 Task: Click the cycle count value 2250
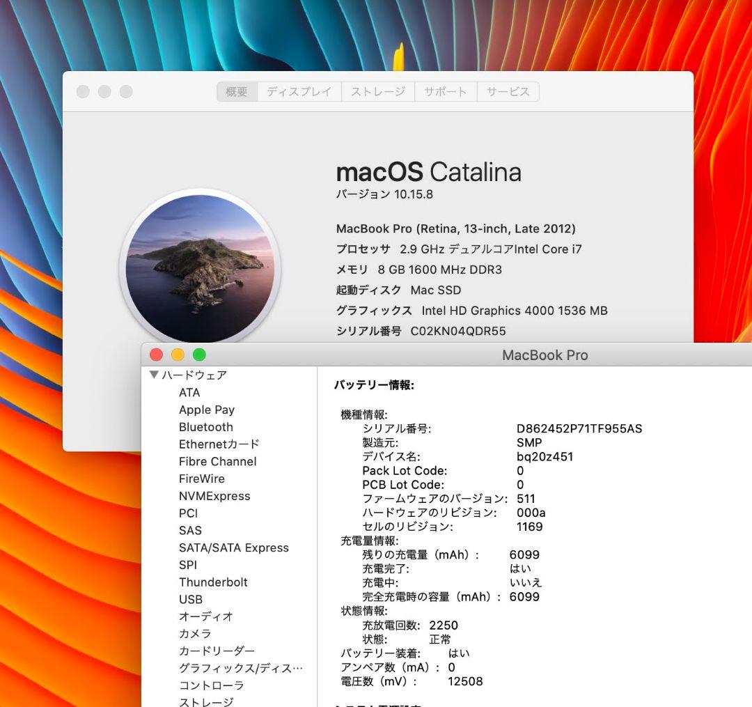click(x=444, y=625)
